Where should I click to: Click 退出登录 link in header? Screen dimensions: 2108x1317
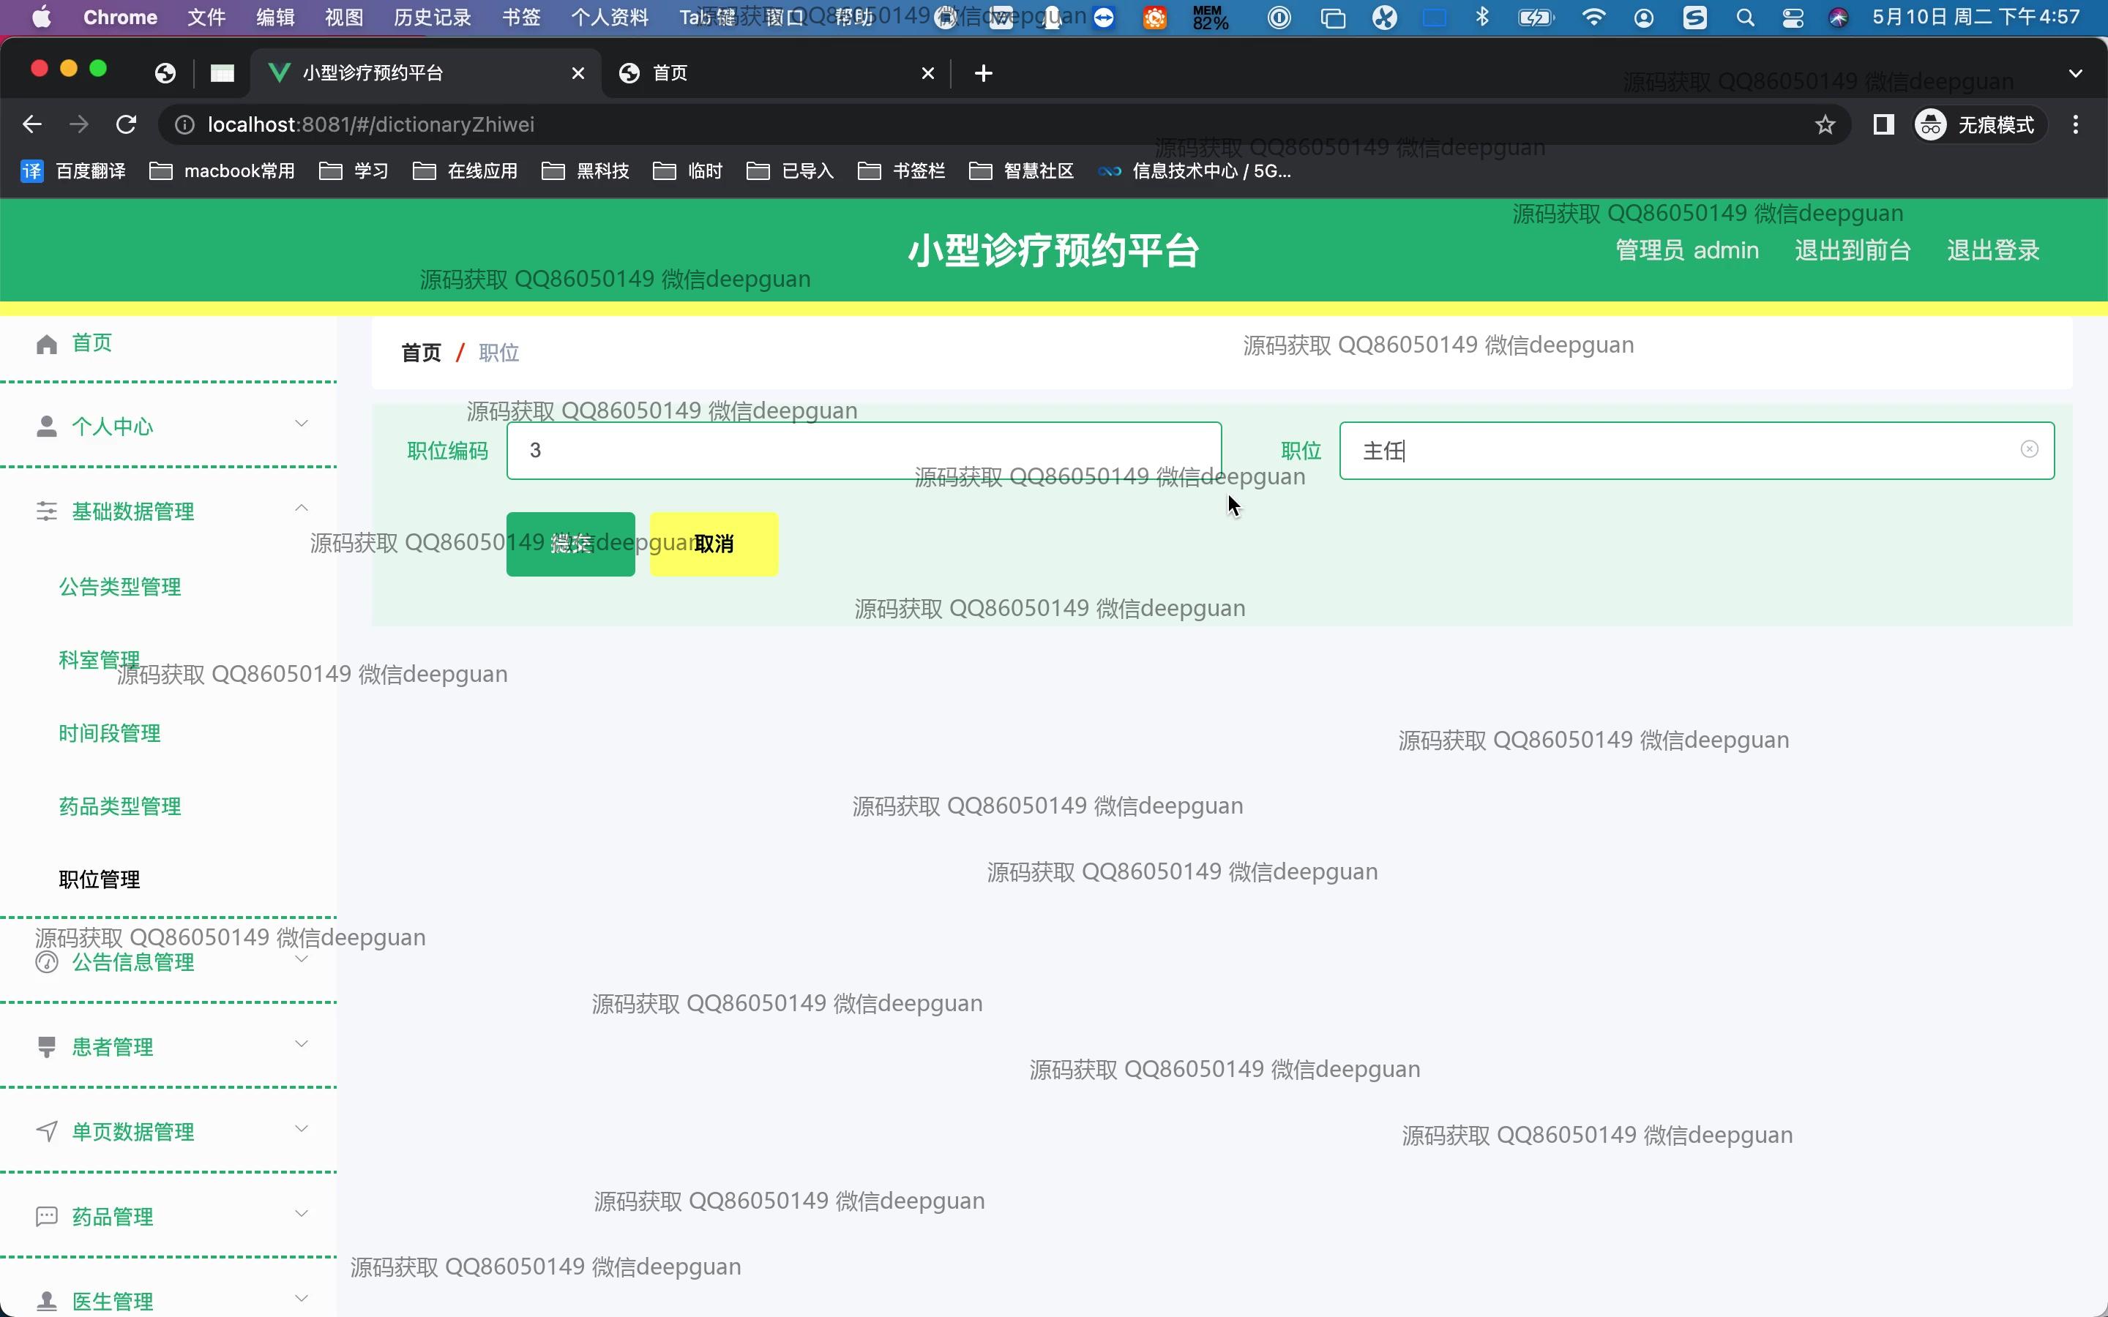(x=1992, y=251)
